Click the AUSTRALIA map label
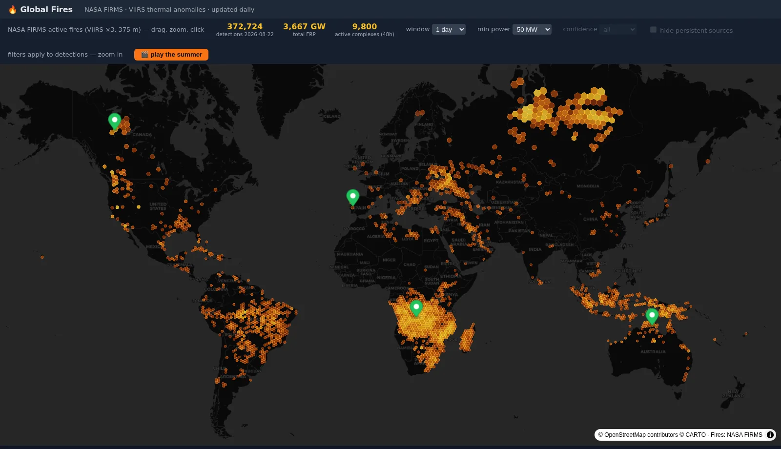Image resolution: width=781 pixels, height=449 pixels. click(x=653, y=352)
